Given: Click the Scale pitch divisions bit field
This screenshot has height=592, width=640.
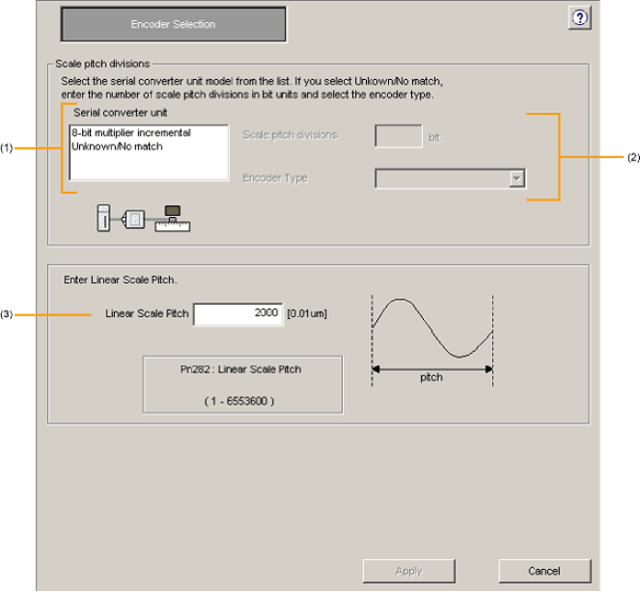Looking at the screenshot, I should 398,136.
